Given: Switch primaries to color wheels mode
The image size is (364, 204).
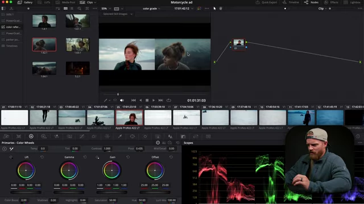Looking at the screenshot, I should (158, 143).
